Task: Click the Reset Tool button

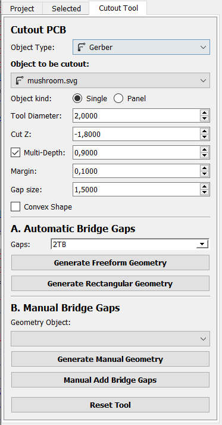Action: point(110,405)
